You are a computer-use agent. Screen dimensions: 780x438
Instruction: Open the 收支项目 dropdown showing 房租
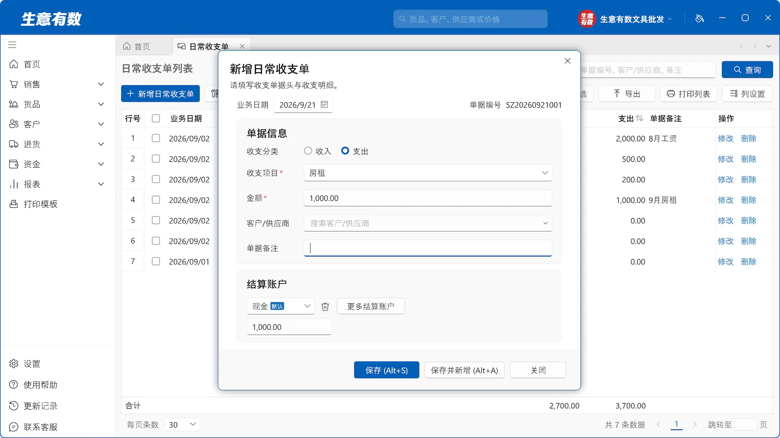point(428,173)
